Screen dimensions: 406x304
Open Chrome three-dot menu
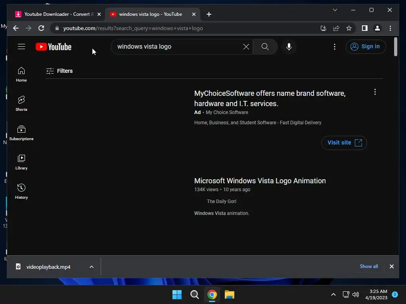coord(390,28)
